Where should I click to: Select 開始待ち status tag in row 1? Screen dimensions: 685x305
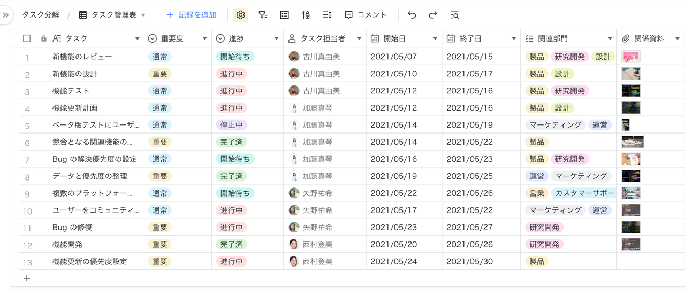[235, 57]
